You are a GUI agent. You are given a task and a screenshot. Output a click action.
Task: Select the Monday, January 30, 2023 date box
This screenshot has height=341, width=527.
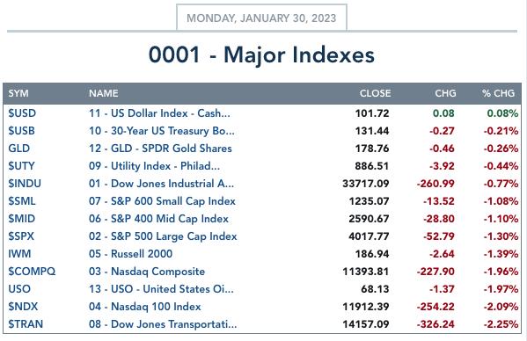[261, 18]
